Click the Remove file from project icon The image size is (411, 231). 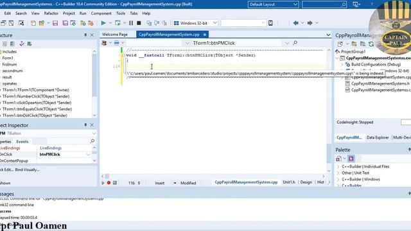(x=91, y=23)
